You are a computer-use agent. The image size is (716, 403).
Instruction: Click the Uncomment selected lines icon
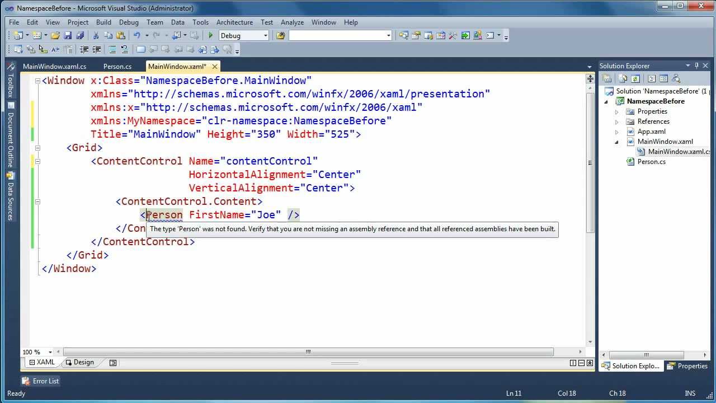(x=124, y=49)
